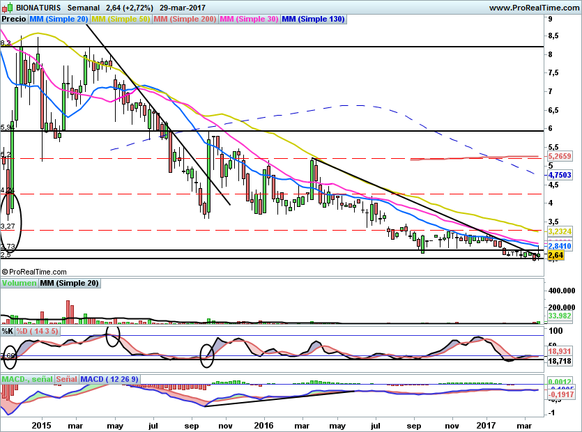
Task: Select the MM (Simple 30) pink label
Action: pos(249,19)
